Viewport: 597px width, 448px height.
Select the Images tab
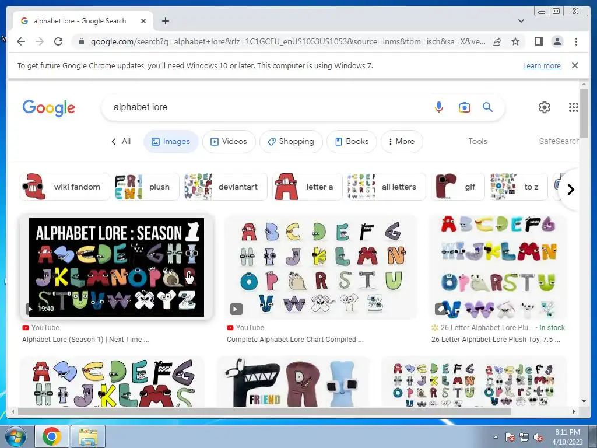tap(171, 141)
